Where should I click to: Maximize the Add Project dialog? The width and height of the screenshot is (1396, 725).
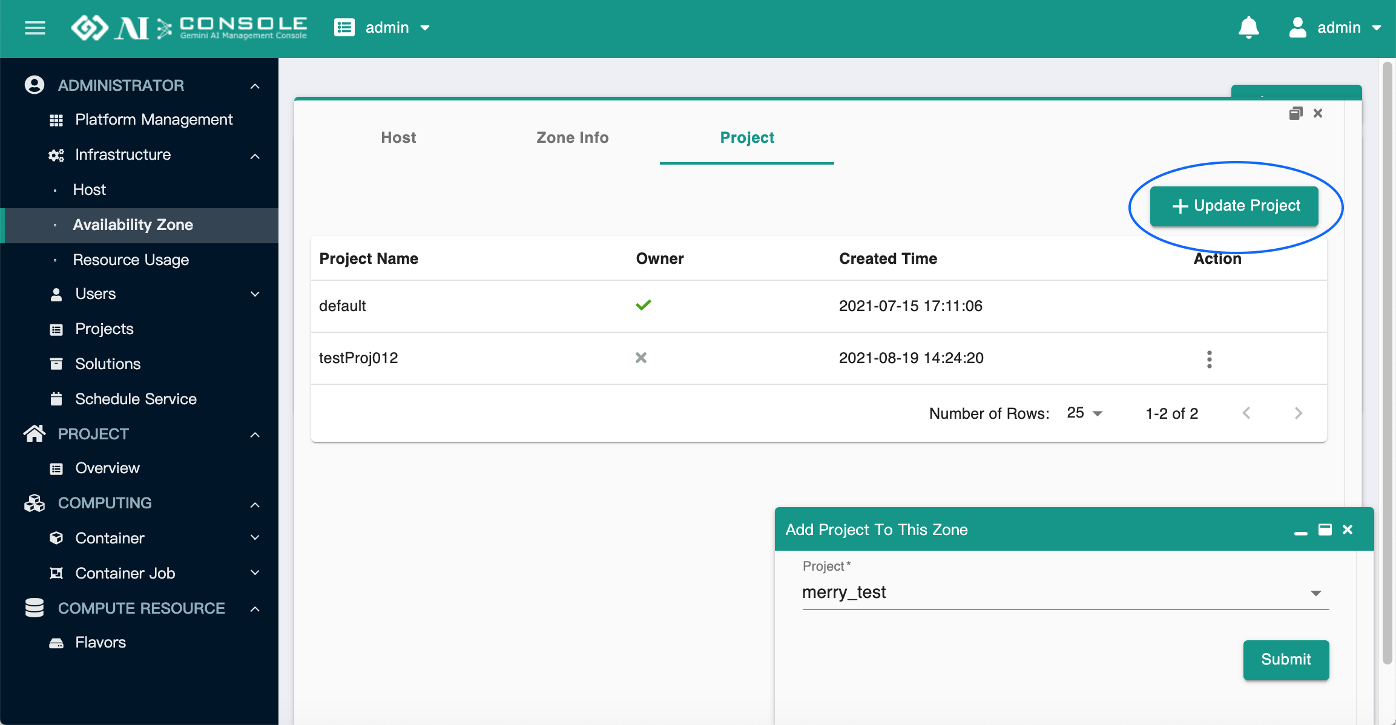coord(1325,530)
